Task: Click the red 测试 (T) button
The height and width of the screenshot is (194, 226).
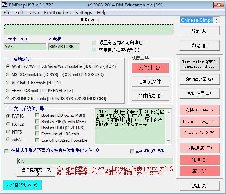Action: 200,160
